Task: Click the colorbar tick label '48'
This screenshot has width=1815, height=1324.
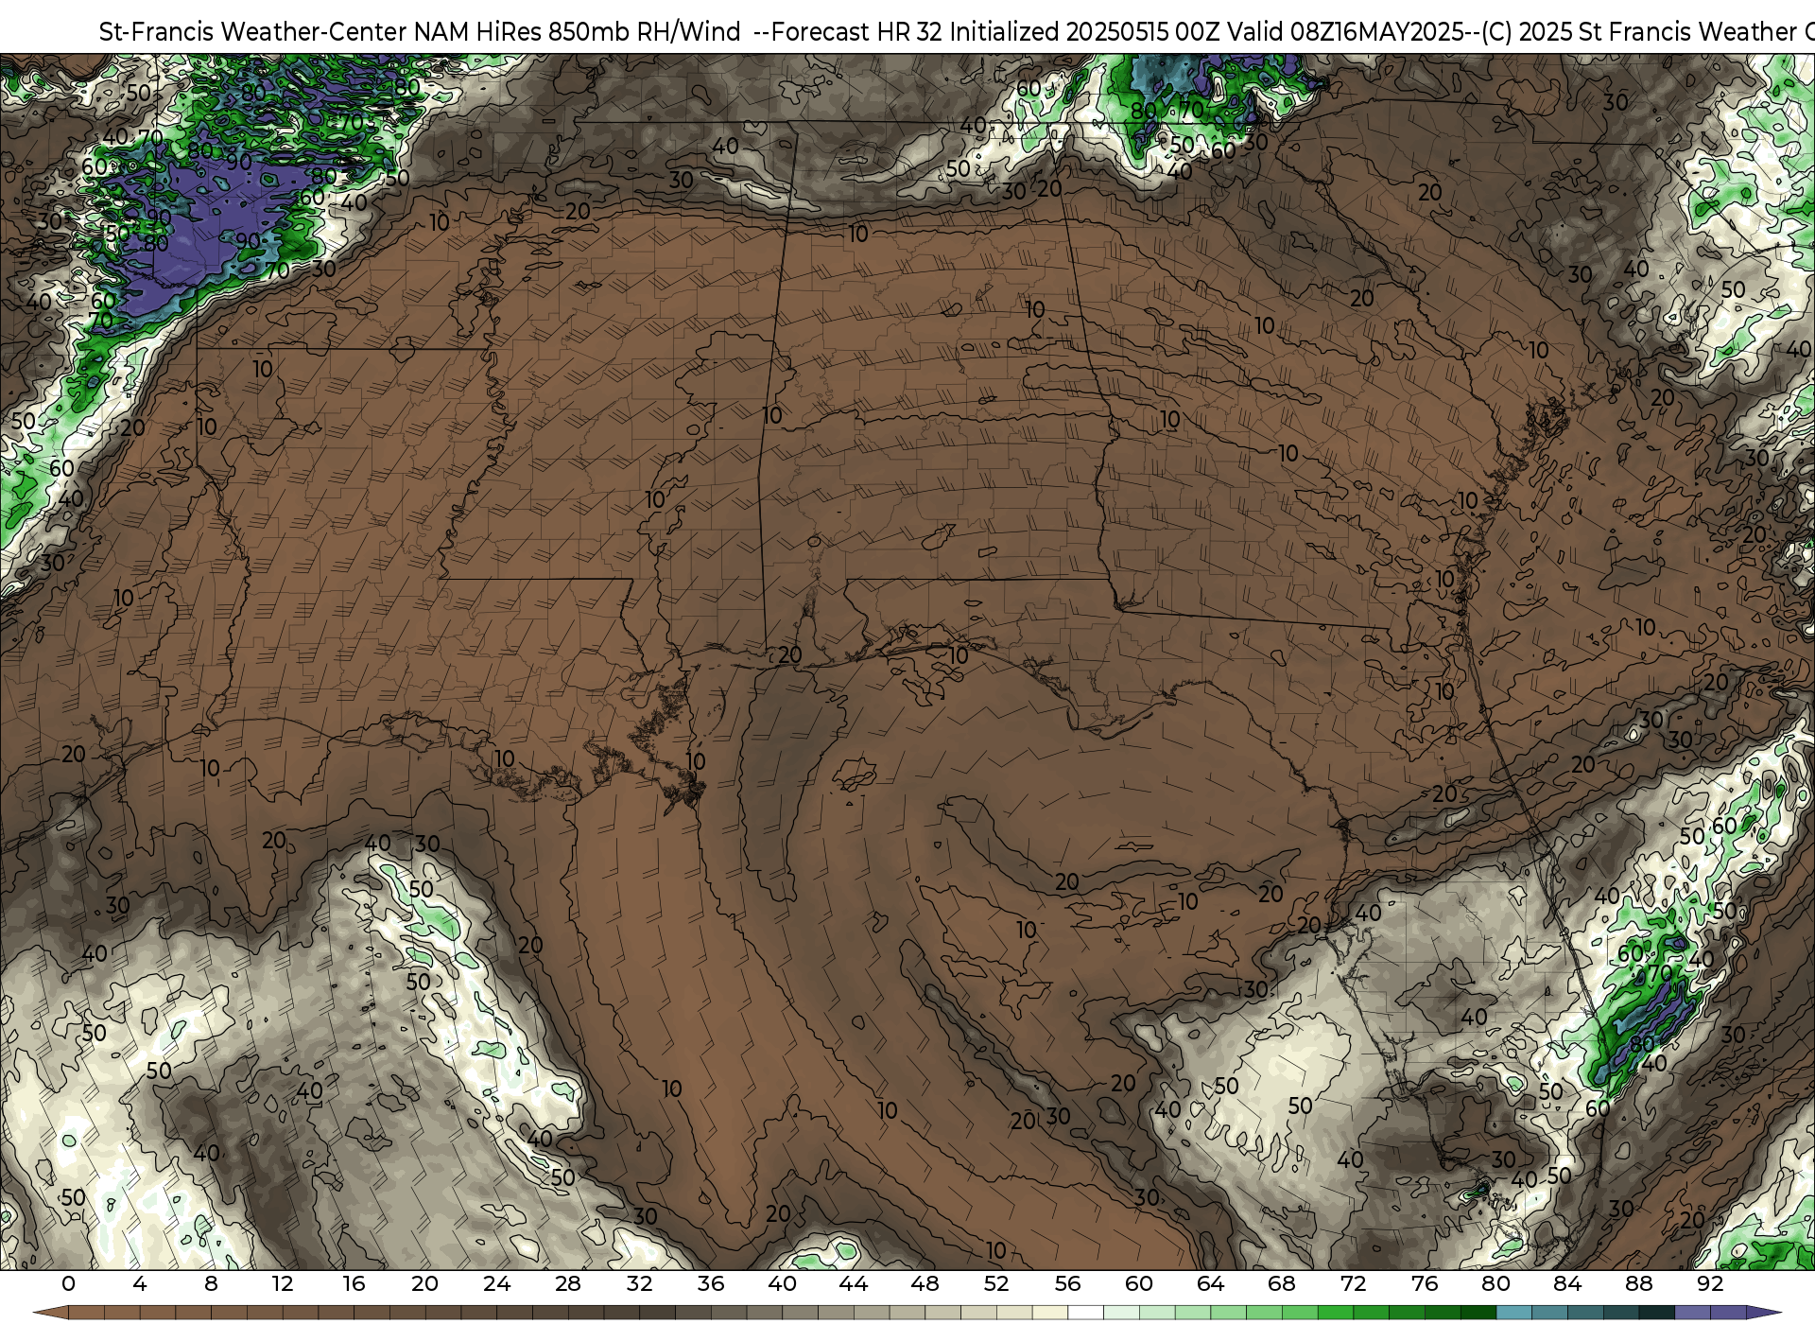Action: point(925,1283)
